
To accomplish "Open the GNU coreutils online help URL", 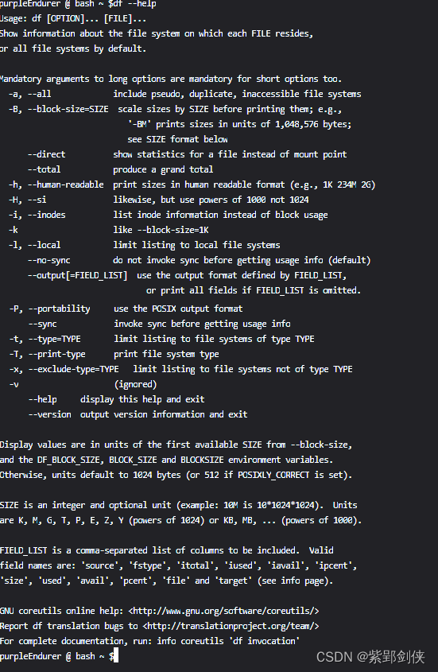I will (x=223, y=611).
